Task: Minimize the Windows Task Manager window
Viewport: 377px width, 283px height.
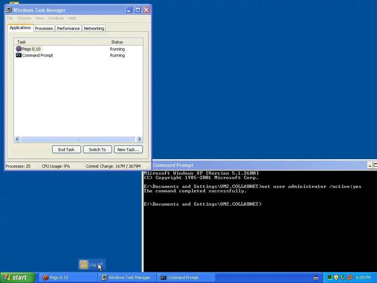Action: tap(129, 10)
